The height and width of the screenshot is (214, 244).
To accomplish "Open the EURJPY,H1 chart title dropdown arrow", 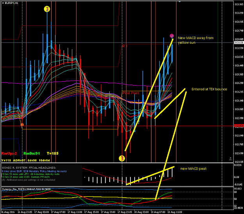I will (3, 3).
